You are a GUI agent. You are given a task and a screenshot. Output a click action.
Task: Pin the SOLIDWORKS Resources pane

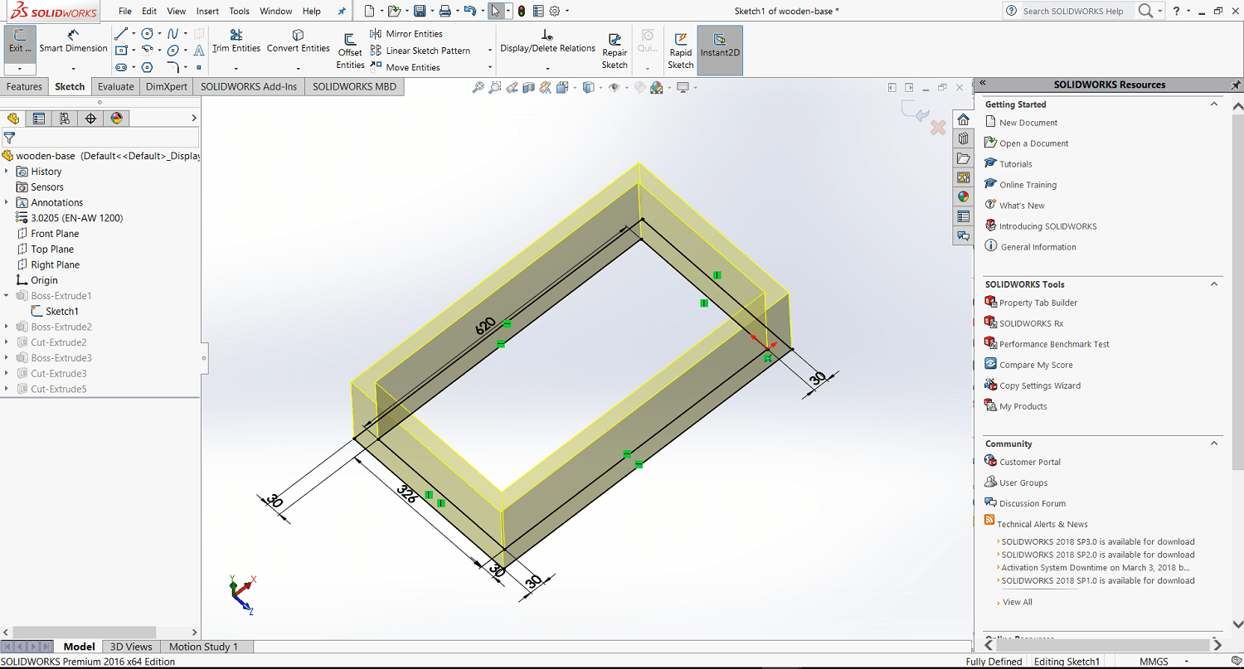(x=1236, y=85)
